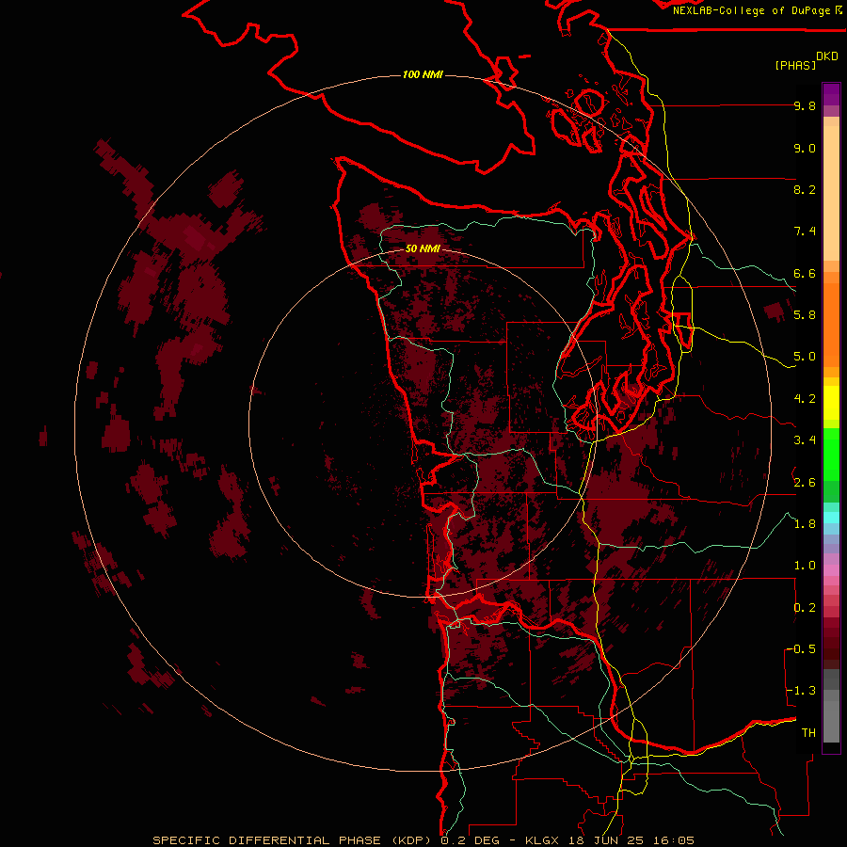Click the 5.8 scale value

(805, 315)
